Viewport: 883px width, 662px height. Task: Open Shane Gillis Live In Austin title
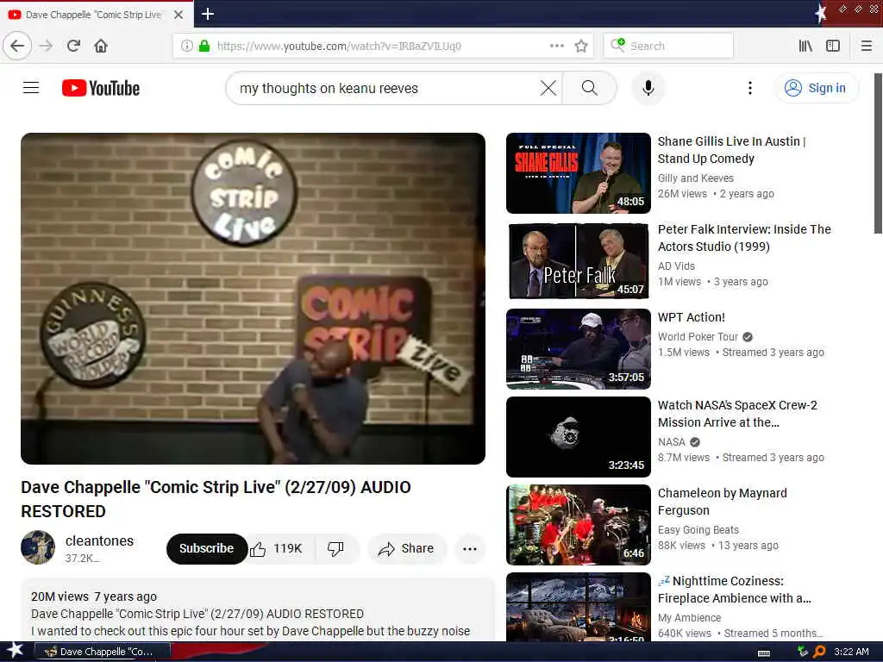pyautogui.click(x=731, y=150)
